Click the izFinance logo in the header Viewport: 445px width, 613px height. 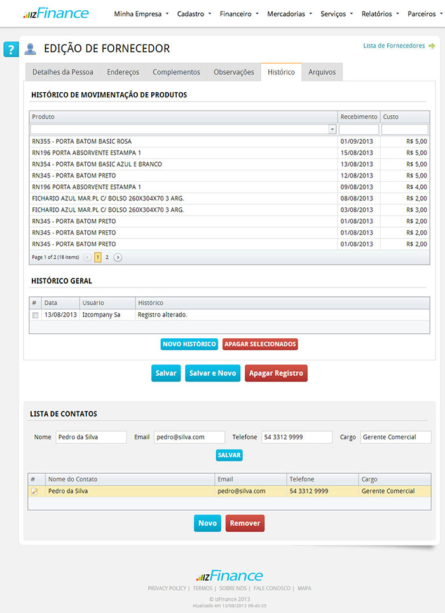tap(56, 13)
